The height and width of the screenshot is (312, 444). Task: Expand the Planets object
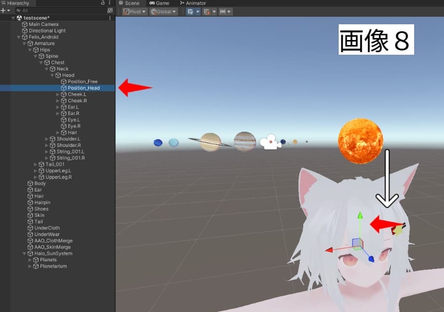coord(30,260)
